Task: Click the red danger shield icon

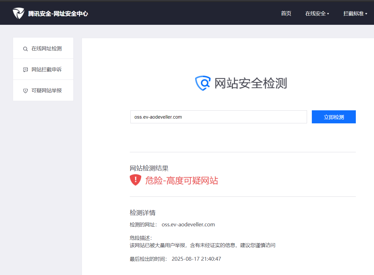Action: [136, 180]
